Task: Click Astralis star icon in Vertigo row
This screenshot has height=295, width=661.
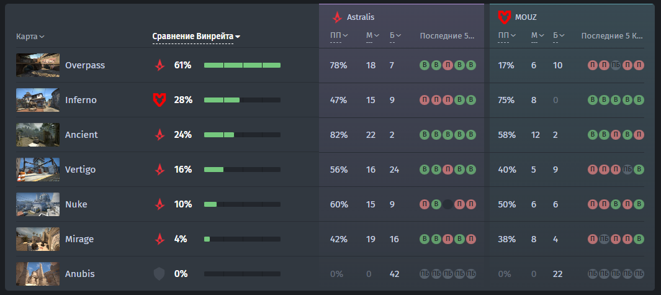Action: (x=160, y=170)
